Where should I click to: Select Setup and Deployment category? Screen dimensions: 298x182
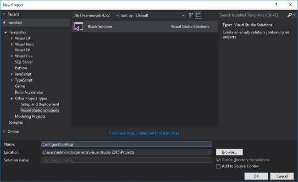[x=40, y=105]
